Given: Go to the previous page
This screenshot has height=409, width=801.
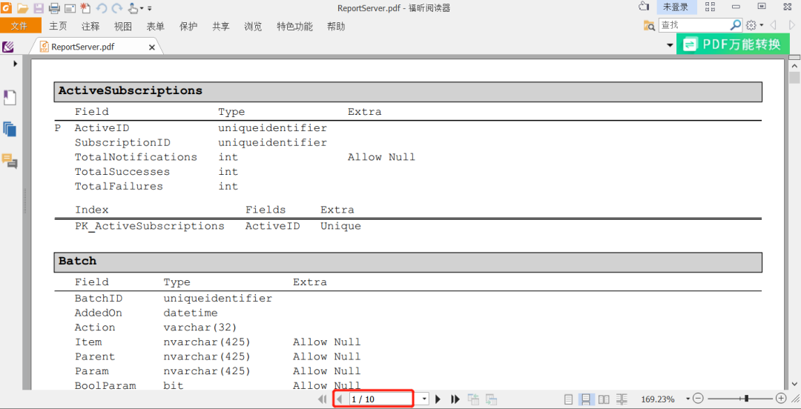Looking at the screenshot, I should (x=339, y=399).
